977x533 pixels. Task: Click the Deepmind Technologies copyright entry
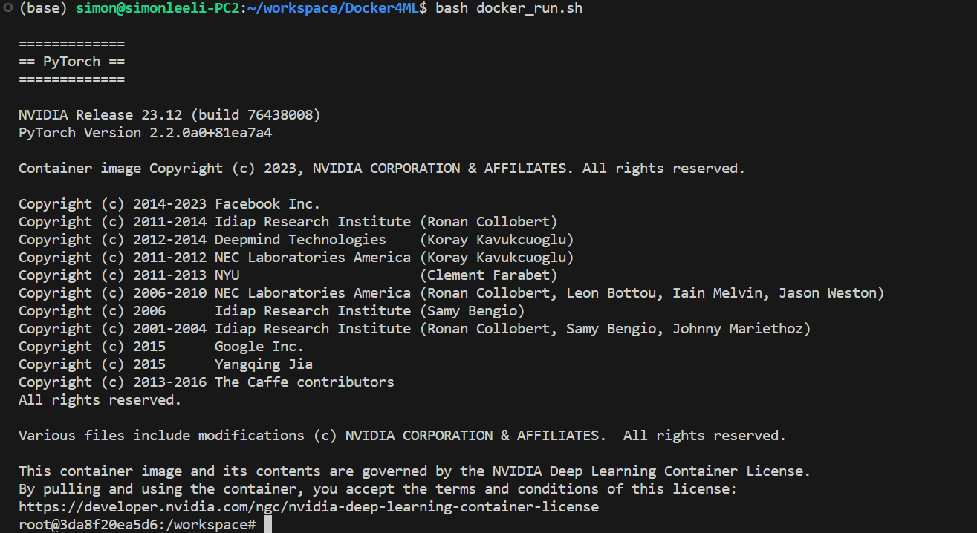coord(299,239)
